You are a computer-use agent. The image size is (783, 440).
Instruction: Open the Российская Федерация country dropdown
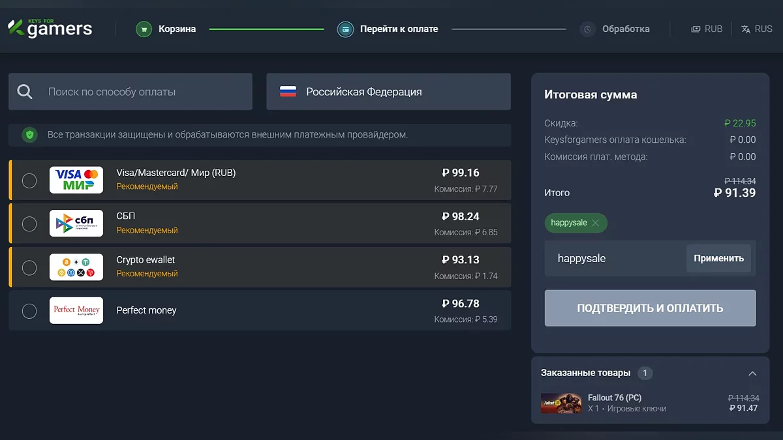pyautogui.click(x=388, y=92)
